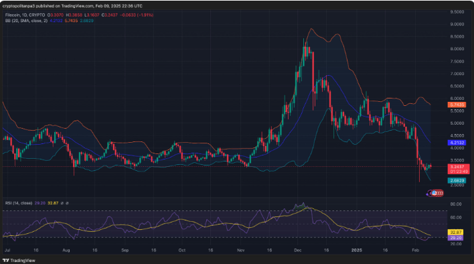Click the 5.0000 price axis label

point(457,123)
